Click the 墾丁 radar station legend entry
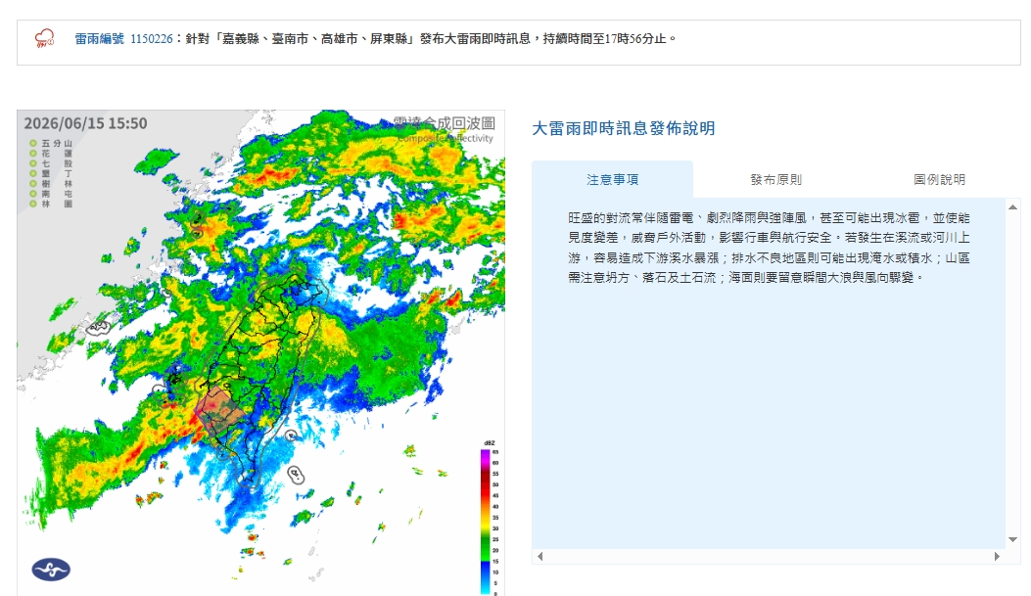The height and width of the screenshot is (596, 1031). pos(51,173)
